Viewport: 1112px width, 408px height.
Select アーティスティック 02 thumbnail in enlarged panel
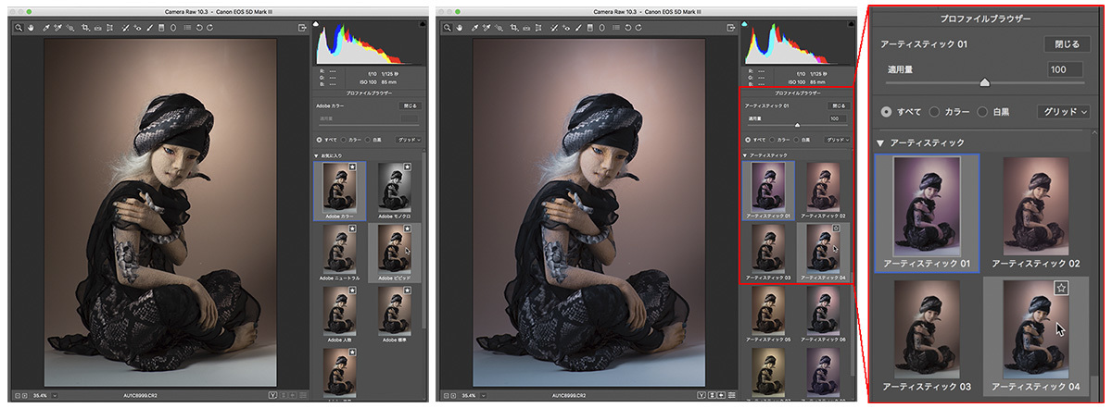coord(1036,205)
